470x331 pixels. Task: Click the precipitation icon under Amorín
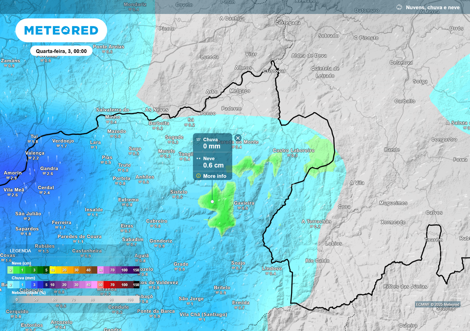[7, 178]
